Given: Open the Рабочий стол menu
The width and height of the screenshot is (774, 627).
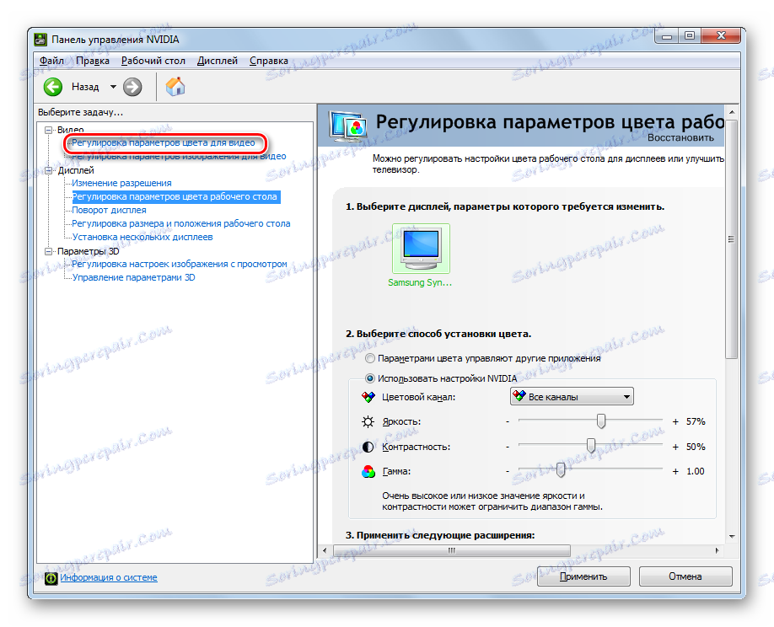Looking at the screenshot, I should click(x=153, y=61).
